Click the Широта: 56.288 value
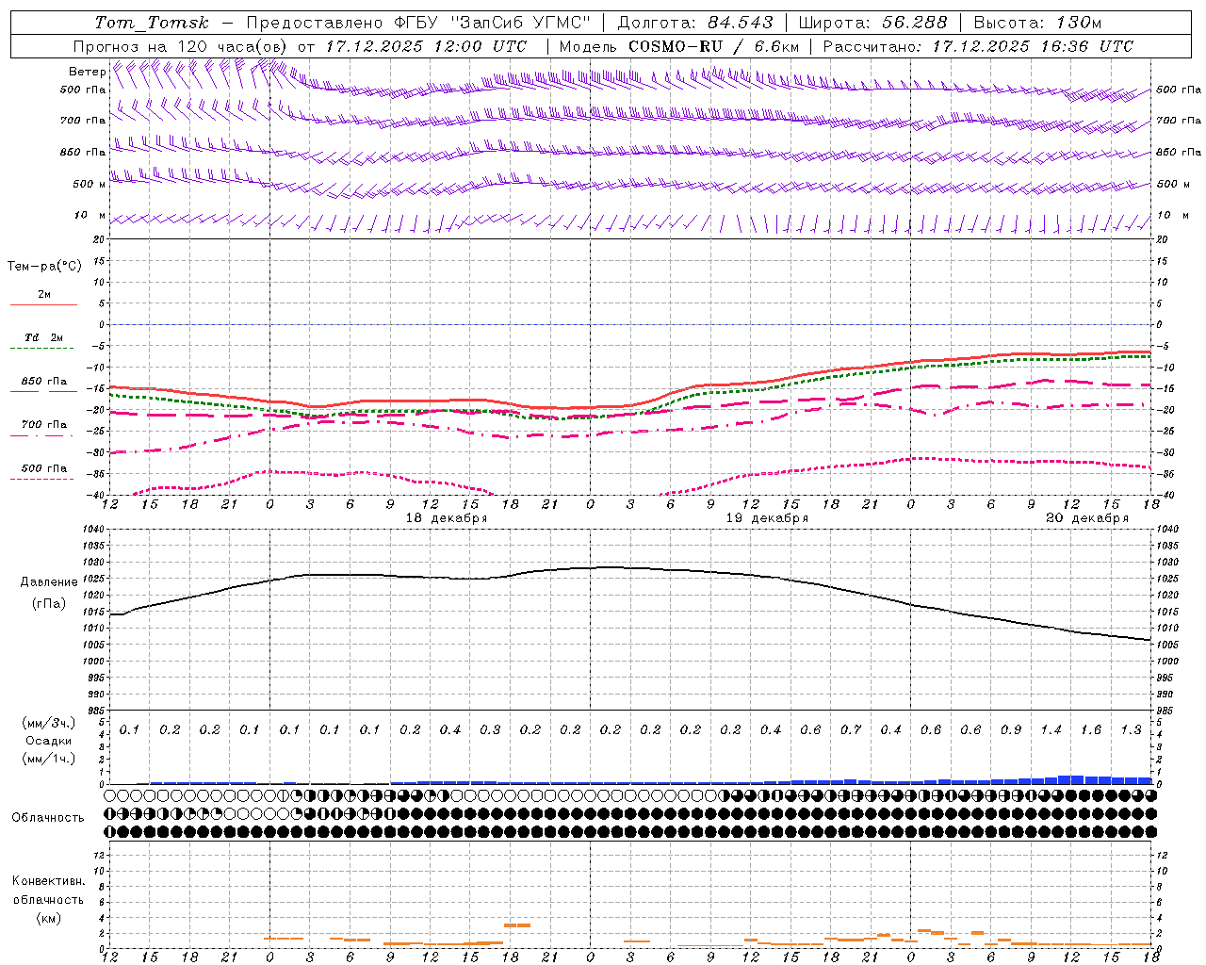This screenshot has height=965, width=1206. coord(872,23)
